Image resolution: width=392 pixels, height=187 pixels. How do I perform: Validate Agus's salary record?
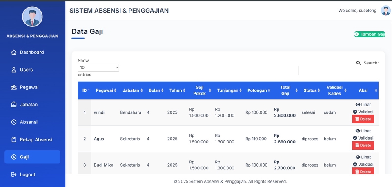pyautogui.click(x=363, y=138)
